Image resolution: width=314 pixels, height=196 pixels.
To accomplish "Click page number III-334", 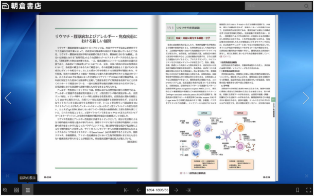I will click(x=48, y=177).
